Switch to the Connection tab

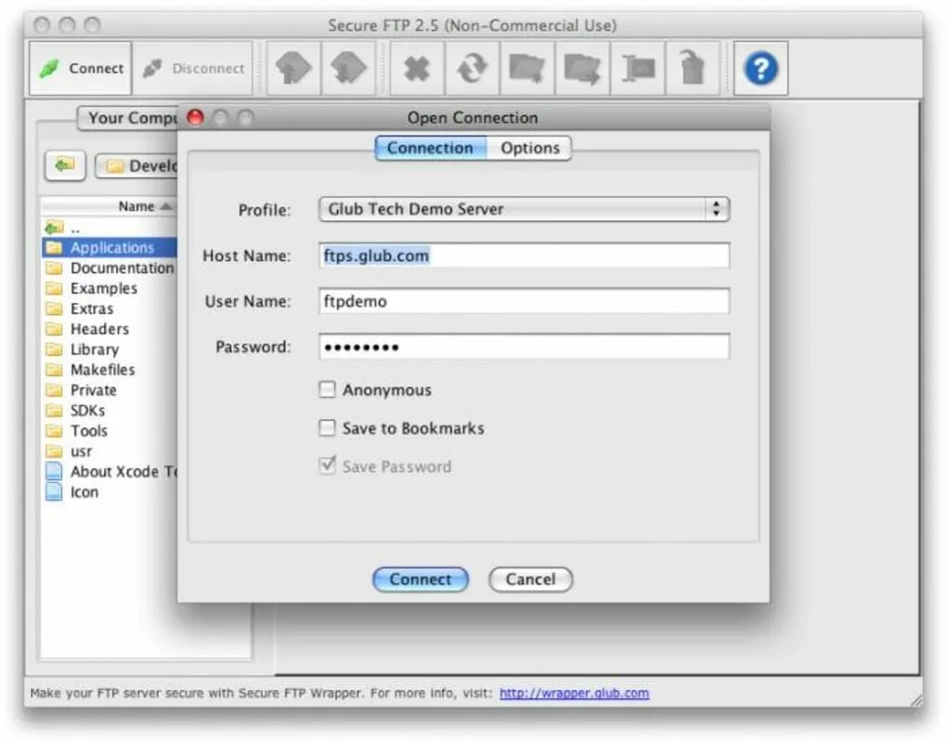[x=430, y=148]
